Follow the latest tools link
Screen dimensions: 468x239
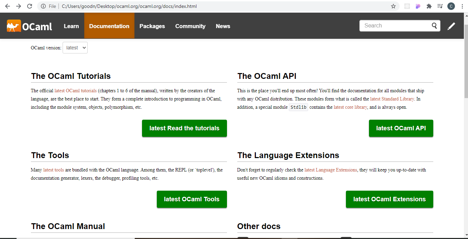click(x=54, y=170)
